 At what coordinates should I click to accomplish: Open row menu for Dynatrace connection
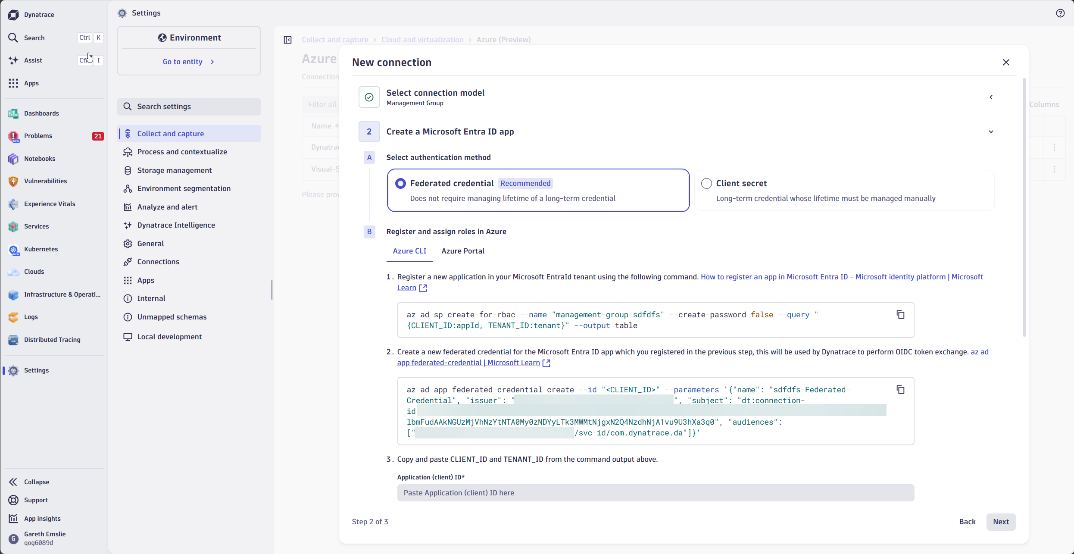pos(1054,147)
